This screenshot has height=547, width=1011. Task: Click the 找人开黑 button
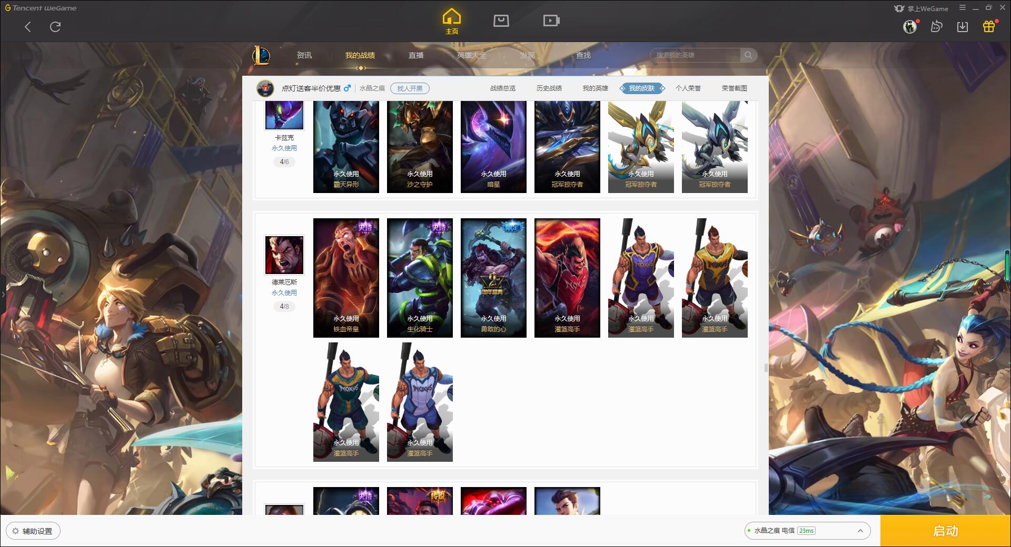(x=410, y=88)
